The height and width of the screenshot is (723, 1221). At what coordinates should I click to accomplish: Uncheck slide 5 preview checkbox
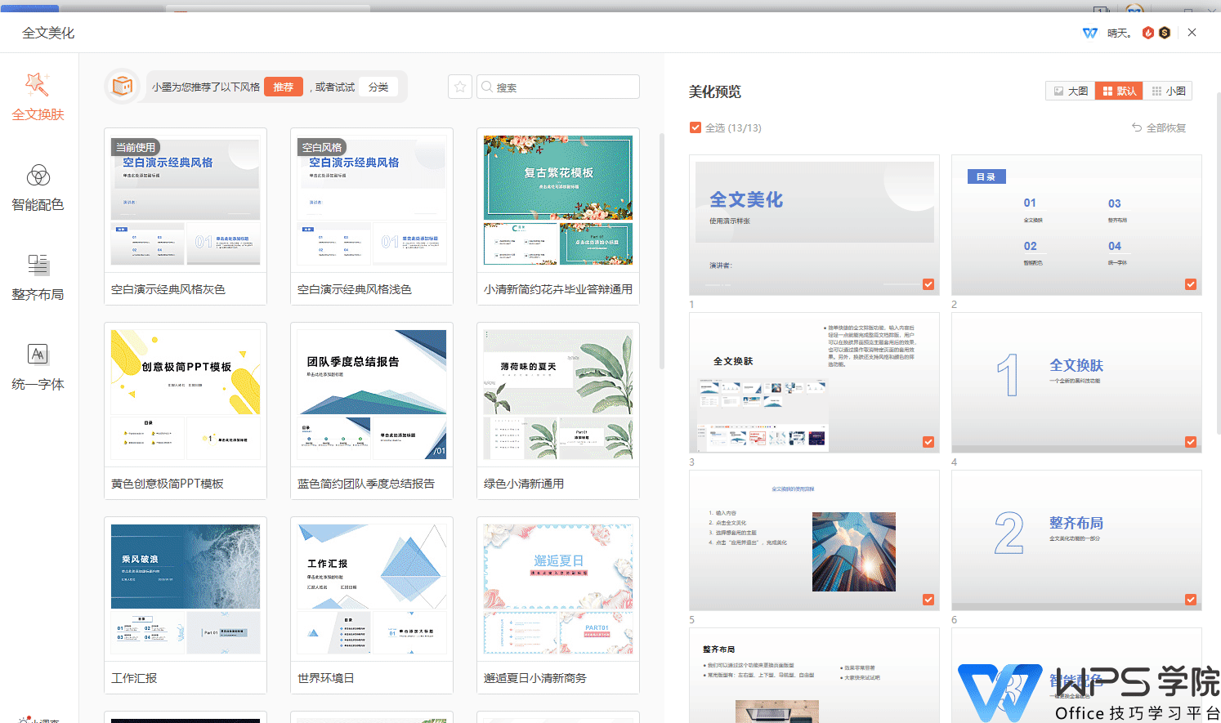coord(928,600)
